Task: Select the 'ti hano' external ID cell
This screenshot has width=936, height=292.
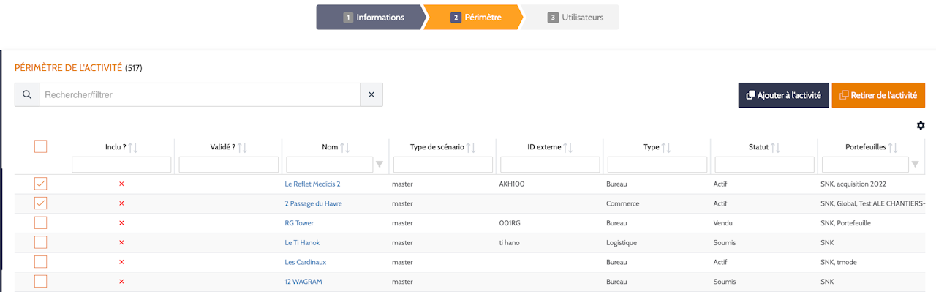Action: tap(509, 243)
